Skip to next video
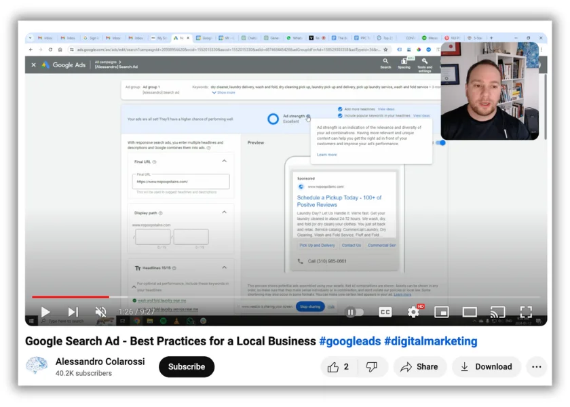This screenshot has height=407, width=570. coord(73,312)
